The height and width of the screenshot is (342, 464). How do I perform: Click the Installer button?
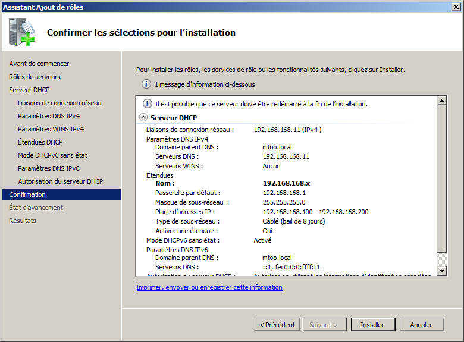pos(373,325)
